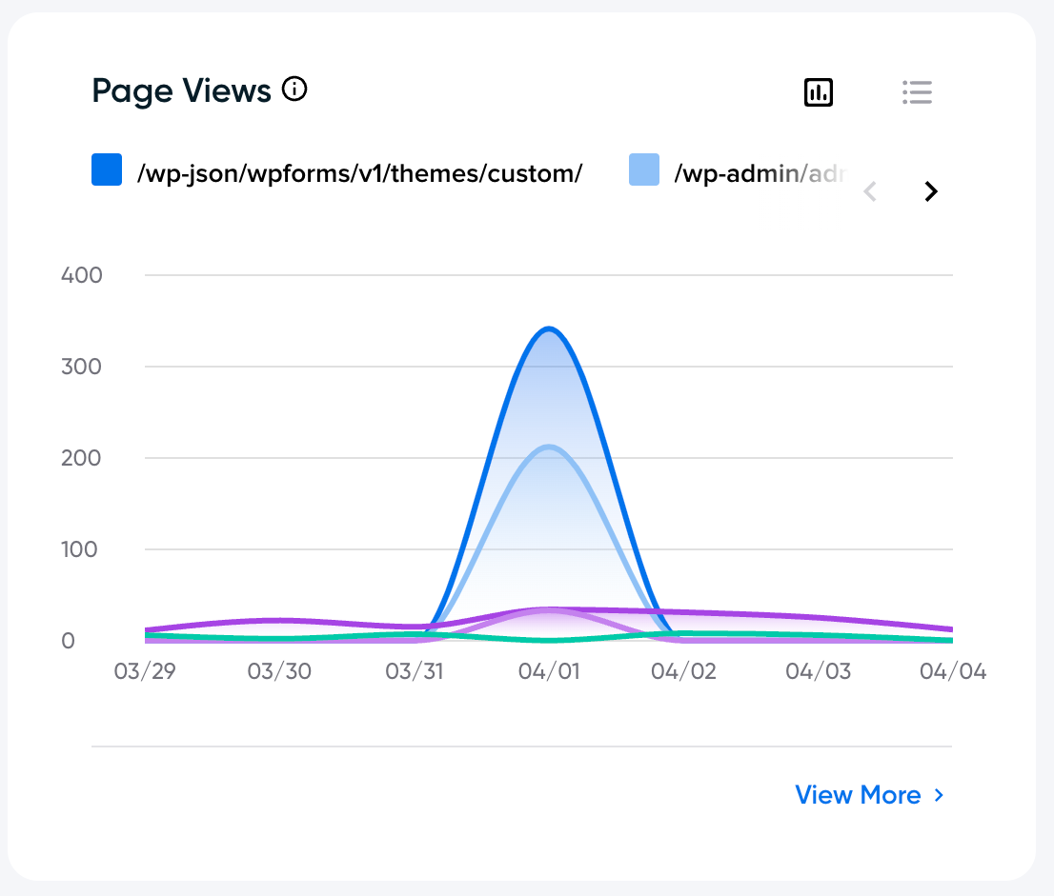Open the View More link
1054x896 pixels.
858,795
